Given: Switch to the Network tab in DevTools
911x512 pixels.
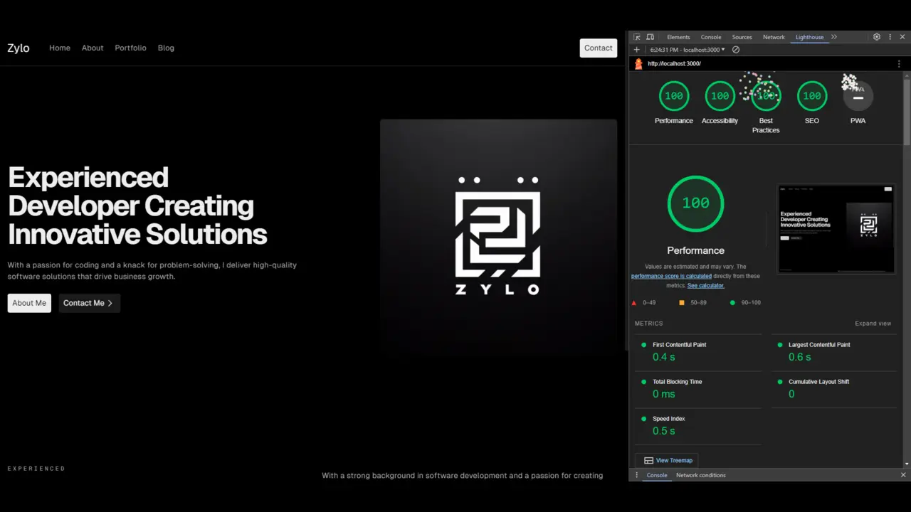Looking at the screenshot, I should coord(774,37).
